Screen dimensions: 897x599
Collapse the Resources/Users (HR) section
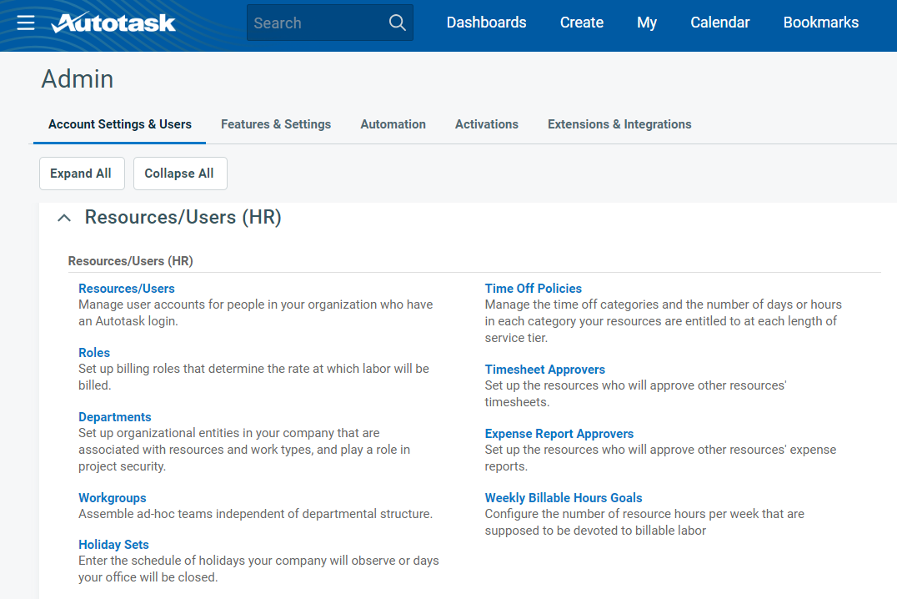tap(63, 218)
